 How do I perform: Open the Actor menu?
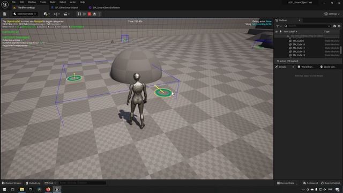pyautogui.click(x=73, y=2)
